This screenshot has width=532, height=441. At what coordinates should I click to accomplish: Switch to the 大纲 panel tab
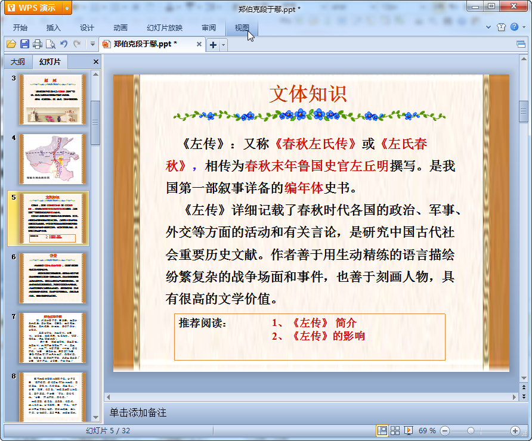[x=18, y=62]
